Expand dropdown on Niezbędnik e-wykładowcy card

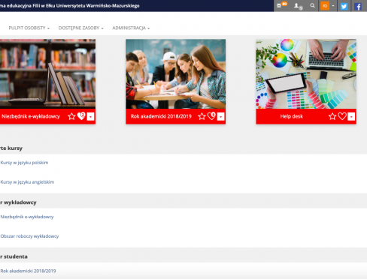90,116
